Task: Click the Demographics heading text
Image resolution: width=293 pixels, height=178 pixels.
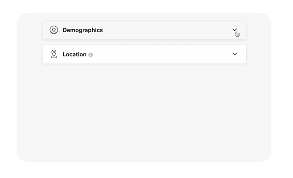Action: coord(83,30)
